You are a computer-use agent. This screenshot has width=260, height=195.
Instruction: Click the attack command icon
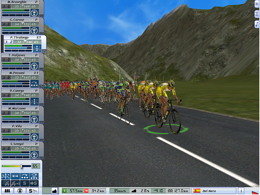tap(6, 184)
